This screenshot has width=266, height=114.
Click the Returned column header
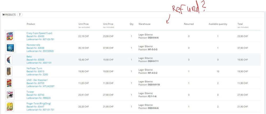click(x=189, y=24)
